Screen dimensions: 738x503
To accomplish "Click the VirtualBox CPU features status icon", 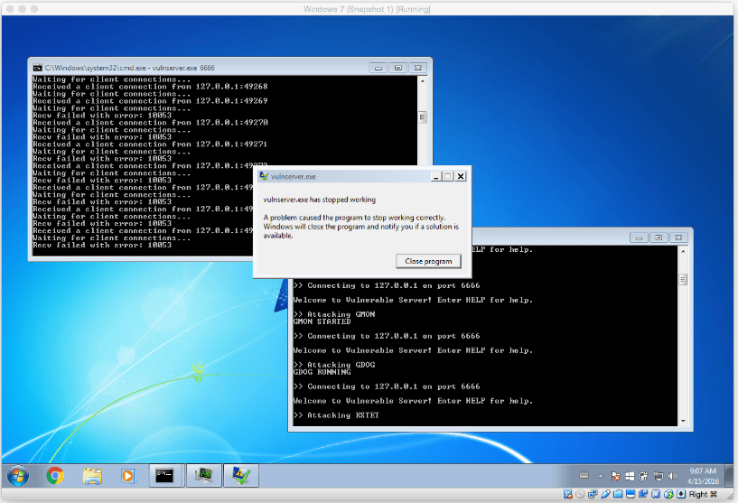I will click(656, 494).
